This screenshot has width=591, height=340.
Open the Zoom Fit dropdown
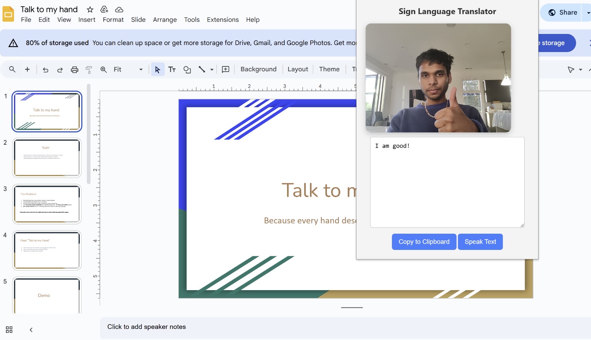click(140, 69)
